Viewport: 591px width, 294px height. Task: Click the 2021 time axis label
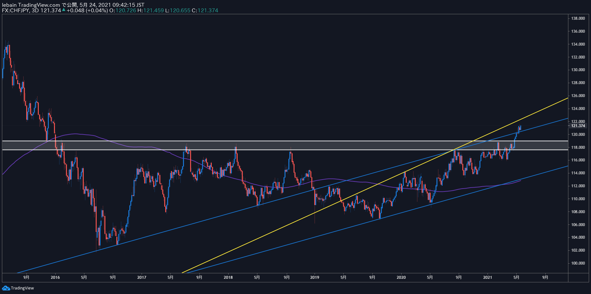[488, 278]
